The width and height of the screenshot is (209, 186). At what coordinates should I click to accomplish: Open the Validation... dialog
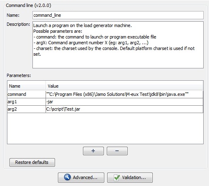pos(130,177)
